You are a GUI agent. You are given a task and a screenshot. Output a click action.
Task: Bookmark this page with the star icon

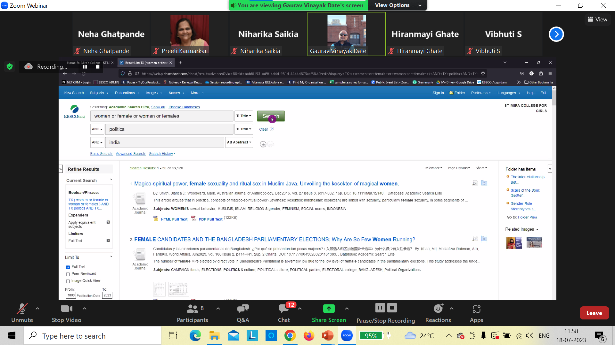483,73
